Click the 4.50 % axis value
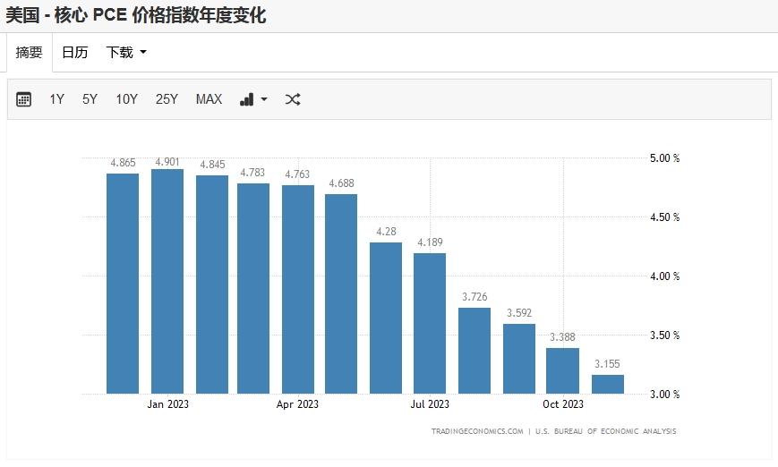The width and height of the screenshot is (778, 467). (x=665, y=217)
